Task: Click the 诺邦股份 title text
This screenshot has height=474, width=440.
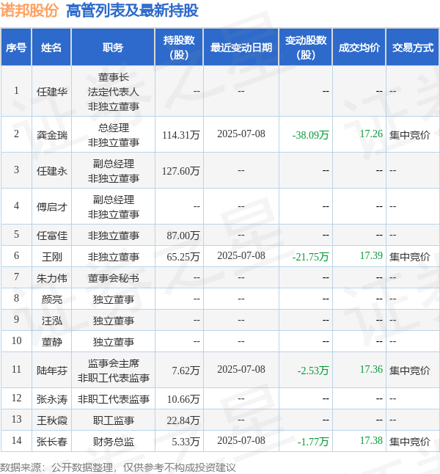Action: tap(29, 10)
